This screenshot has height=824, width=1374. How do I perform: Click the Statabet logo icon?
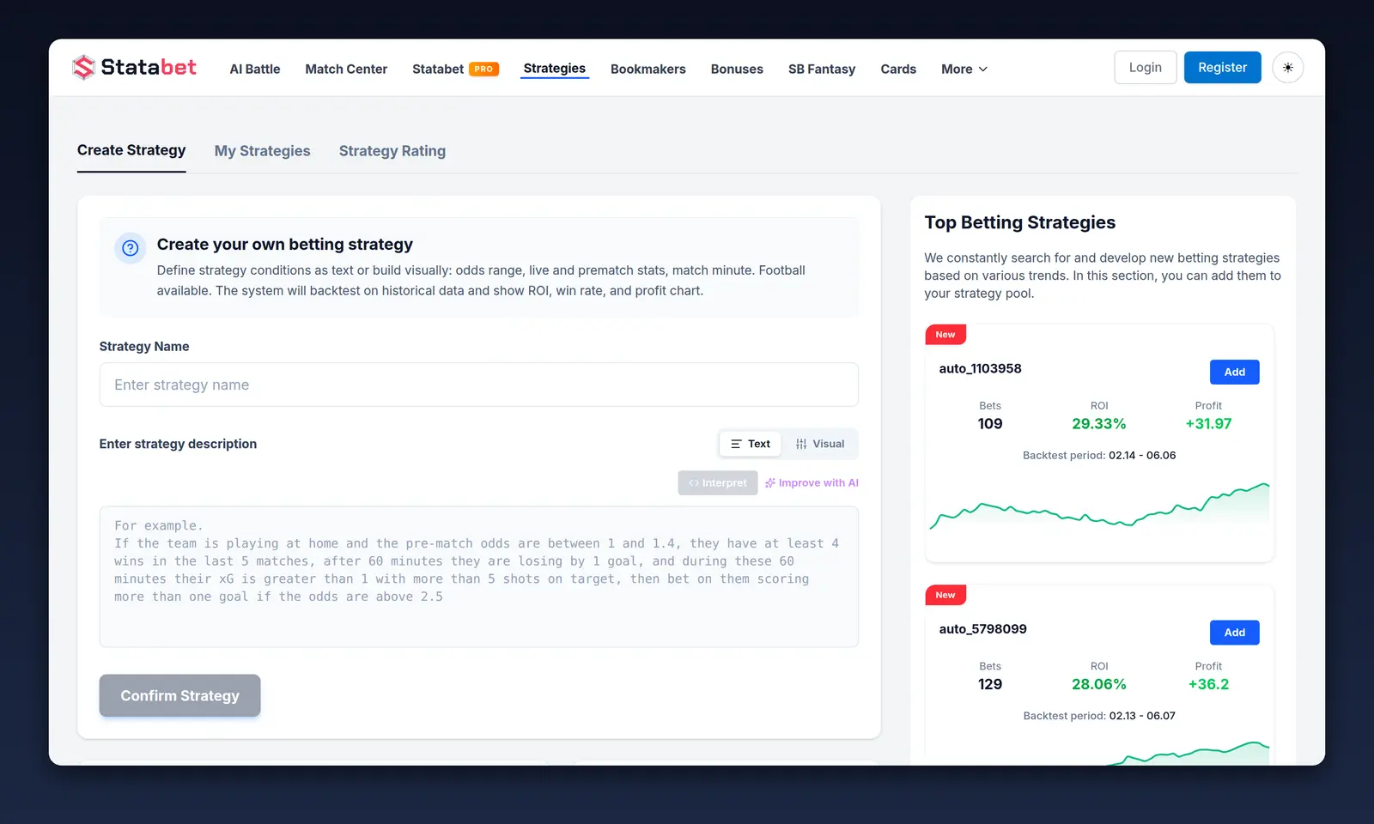[x=83, y=68]
